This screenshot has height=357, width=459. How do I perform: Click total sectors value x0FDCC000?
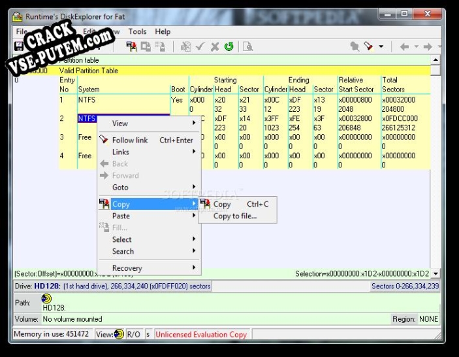point(400,118)
